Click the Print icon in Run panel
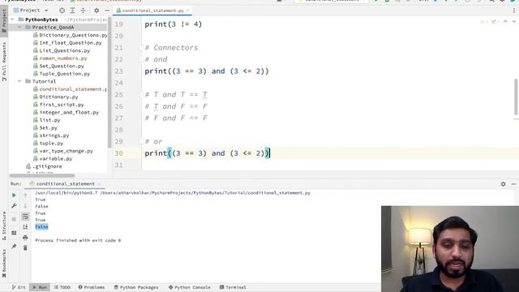The width and height of the screenshot is (519, 292). click(x=25, y=238)
